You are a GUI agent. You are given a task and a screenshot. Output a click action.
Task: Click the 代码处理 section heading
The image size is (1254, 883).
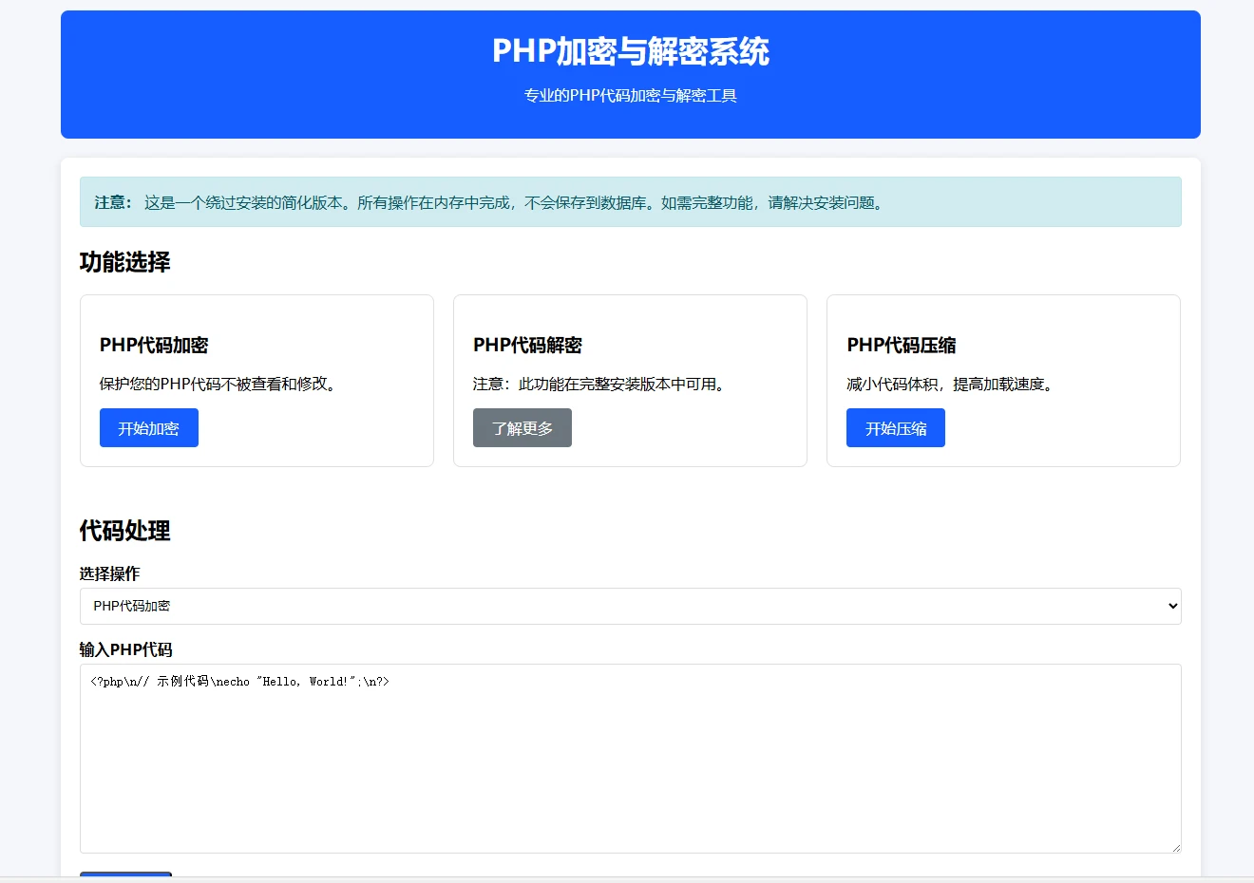click(x=124, y=531)
